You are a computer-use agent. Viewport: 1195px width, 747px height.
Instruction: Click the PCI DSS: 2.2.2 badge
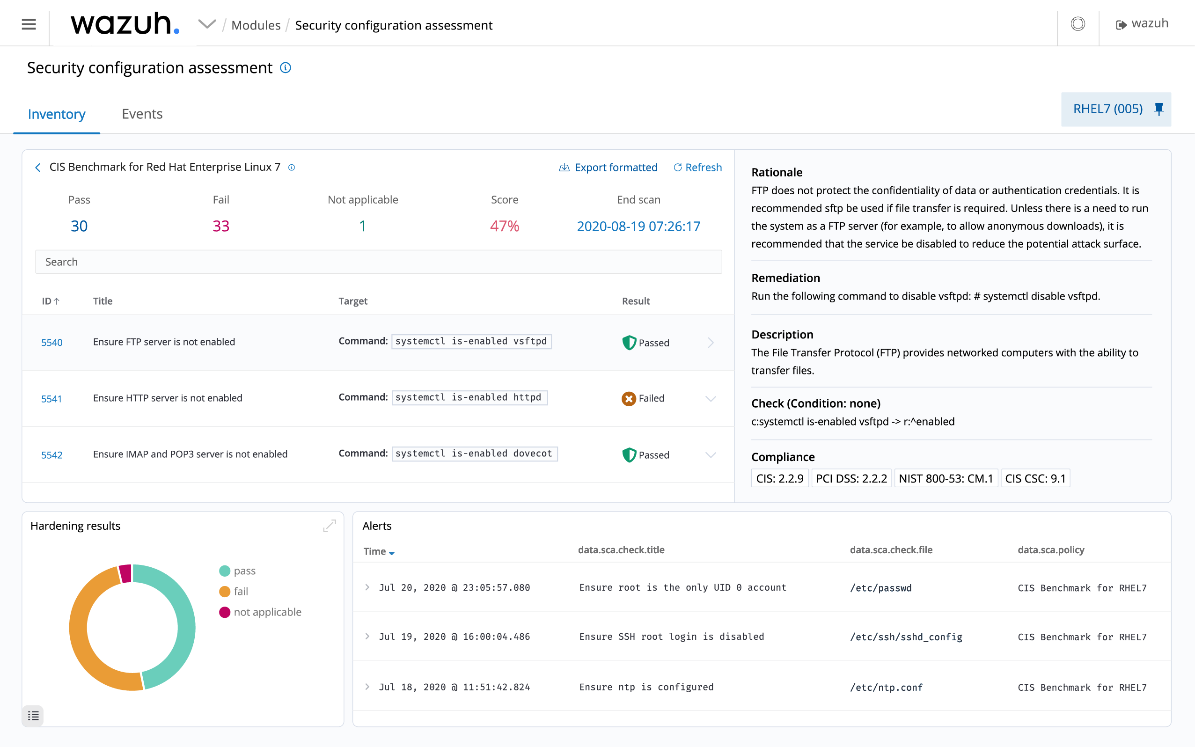click(851, 478)
